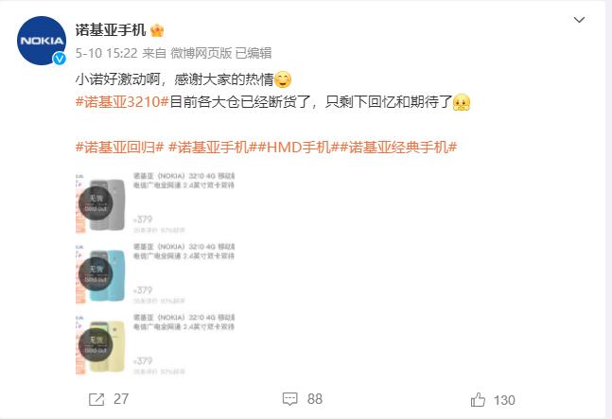Open the attached sold-out listing image
612x419 pixels.
[x=155, y=273]
